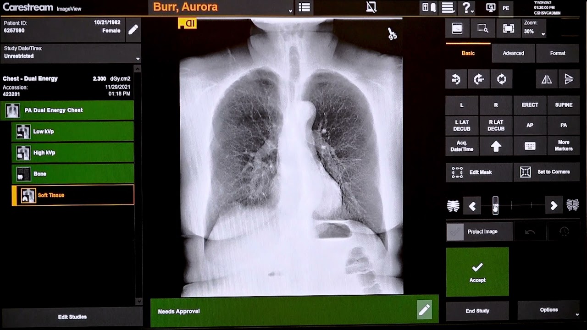The height and width of the screenshot is (330, 587).
Task: Click the image display view icon
Action: tap(457, 28)
